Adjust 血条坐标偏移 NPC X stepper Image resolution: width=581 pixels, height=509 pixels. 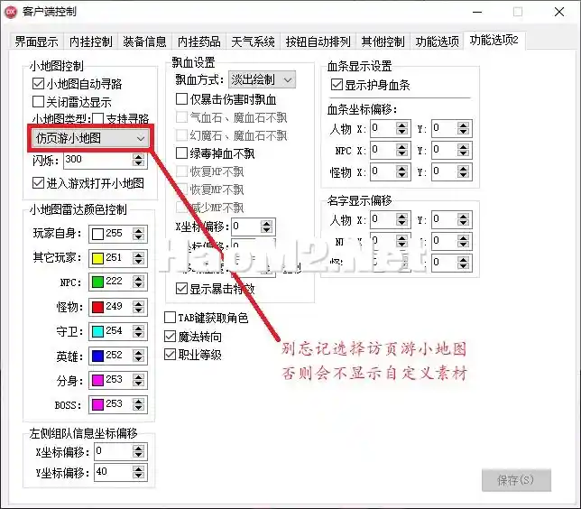tap(402, 150)
